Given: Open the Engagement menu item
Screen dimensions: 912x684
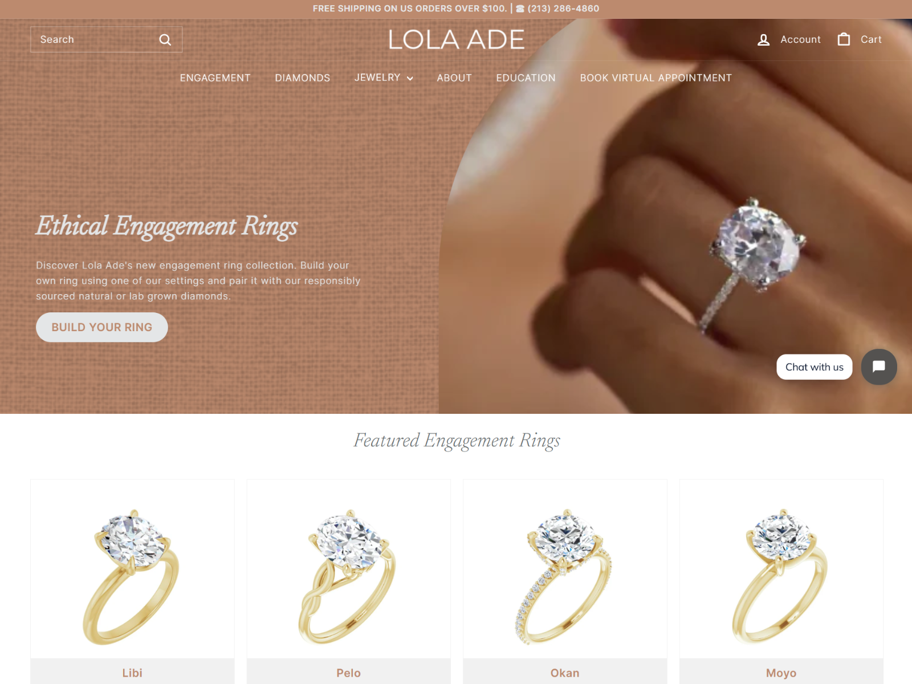Looking at the screenshot, I should coord(215,78).
